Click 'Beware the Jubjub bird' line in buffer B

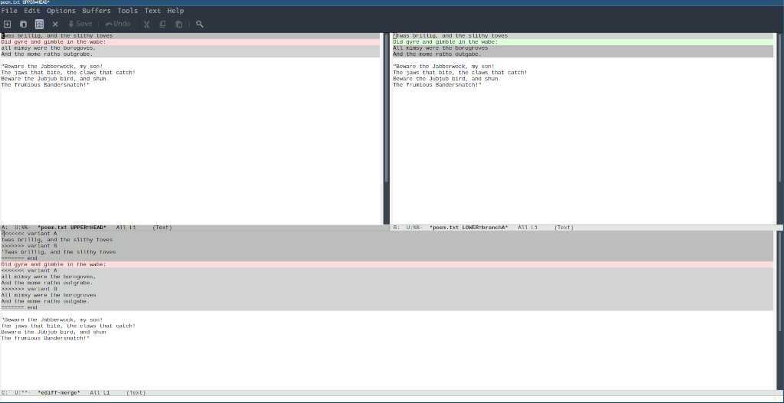click(x=445, y=79)
